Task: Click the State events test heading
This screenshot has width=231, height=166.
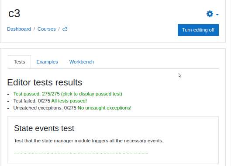Action: (44, 128)
